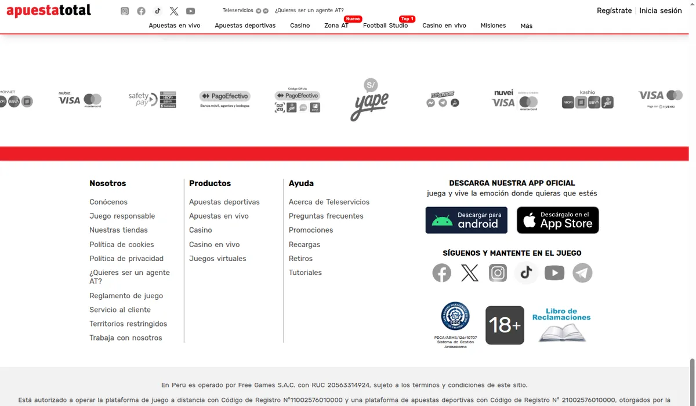
Task: Open the Trabaja con nosotros footer link
Action: pyautogui.click(x=126, y=338)
